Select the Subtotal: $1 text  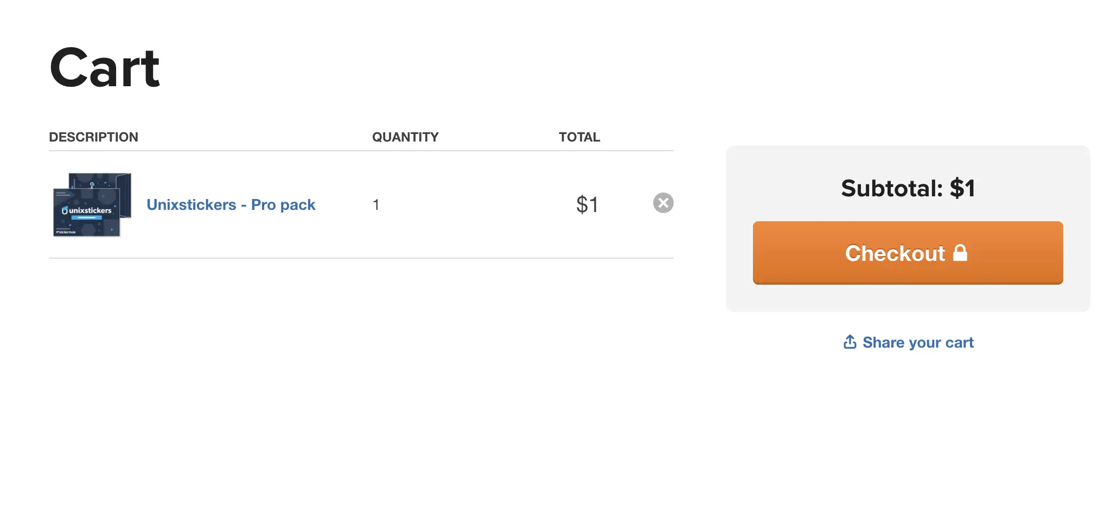tap(908, 188)
